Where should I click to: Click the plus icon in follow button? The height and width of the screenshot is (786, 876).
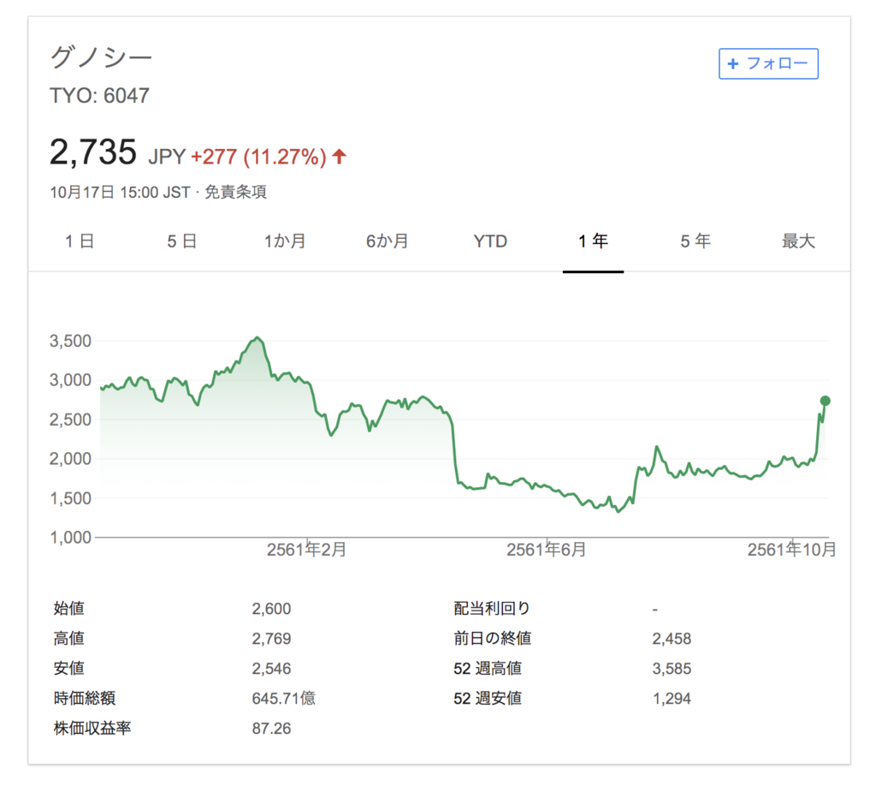point(732,63)
